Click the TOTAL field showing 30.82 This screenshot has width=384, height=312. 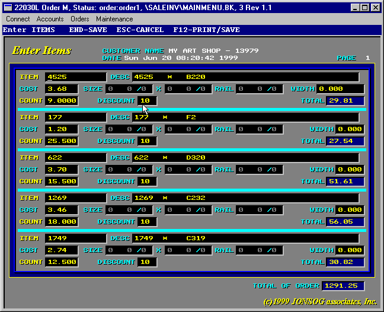tap(345, 262)
